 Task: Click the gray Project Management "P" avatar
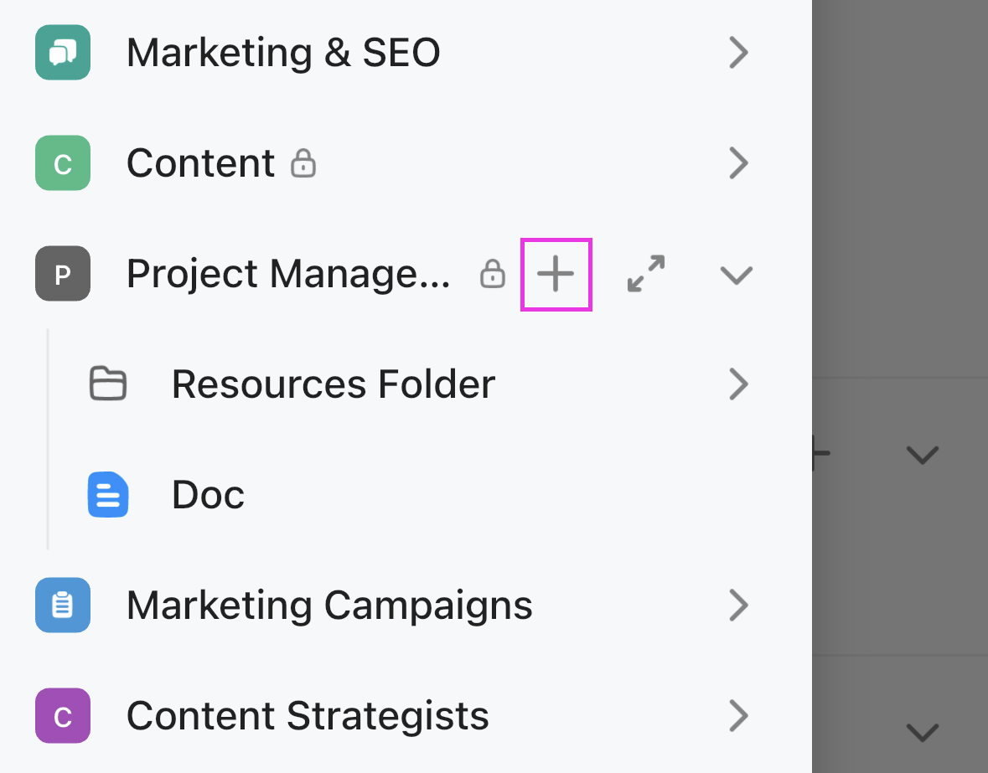pos(63,274)
